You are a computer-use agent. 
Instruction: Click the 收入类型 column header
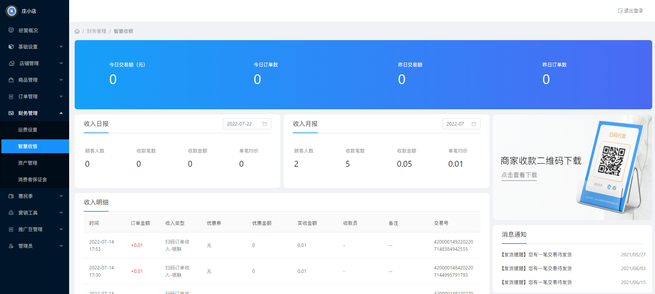(175, 223)
